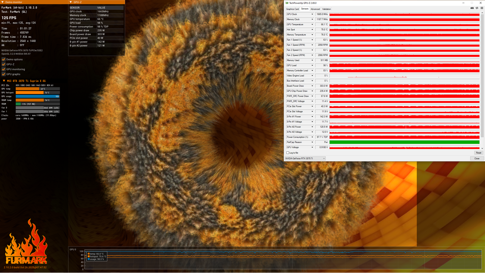485x273 pixels.
Task: Open the GPU Clock sensor dropdown
Action: (312, 14)
